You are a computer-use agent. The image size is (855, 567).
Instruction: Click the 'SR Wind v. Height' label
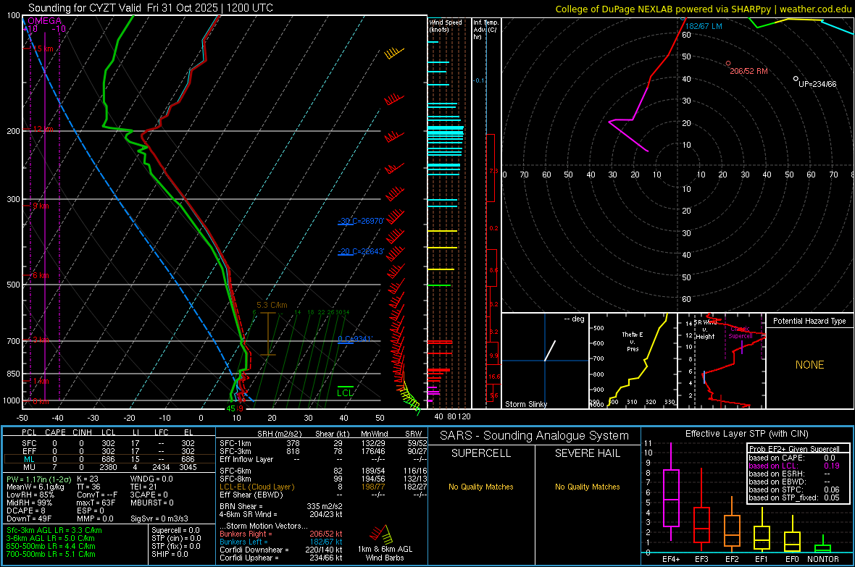(x=704, y=329)
